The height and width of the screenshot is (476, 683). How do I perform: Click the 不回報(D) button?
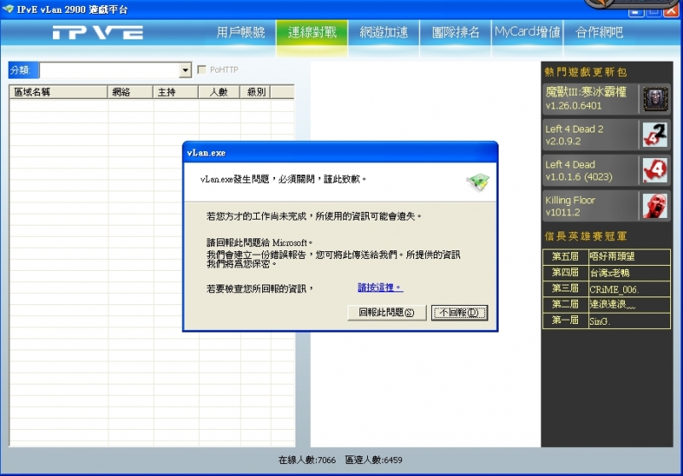(459, 313)
